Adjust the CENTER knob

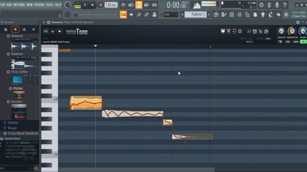(281, 31)
